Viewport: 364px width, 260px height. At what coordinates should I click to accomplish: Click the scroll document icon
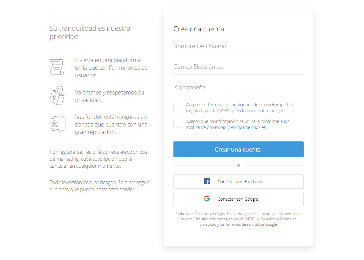pyautogui.click(x=57, y=67)
